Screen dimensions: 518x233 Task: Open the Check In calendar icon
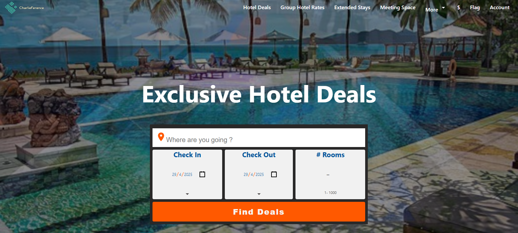click(202, 174)
